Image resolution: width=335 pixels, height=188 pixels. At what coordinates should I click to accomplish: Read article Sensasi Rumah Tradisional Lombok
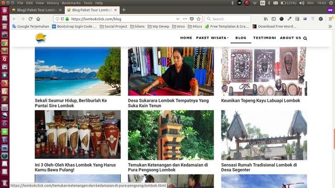[x=259, y=167]
